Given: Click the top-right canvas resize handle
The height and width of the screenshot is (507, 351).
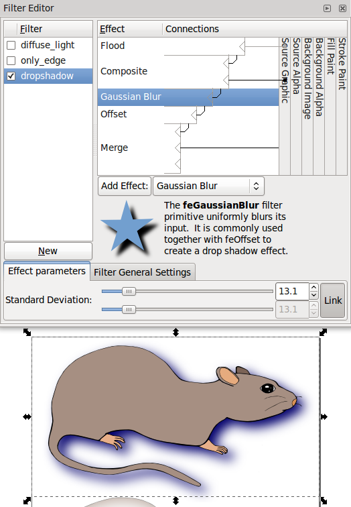Looking at the screenshot, I should coord(324,332).
